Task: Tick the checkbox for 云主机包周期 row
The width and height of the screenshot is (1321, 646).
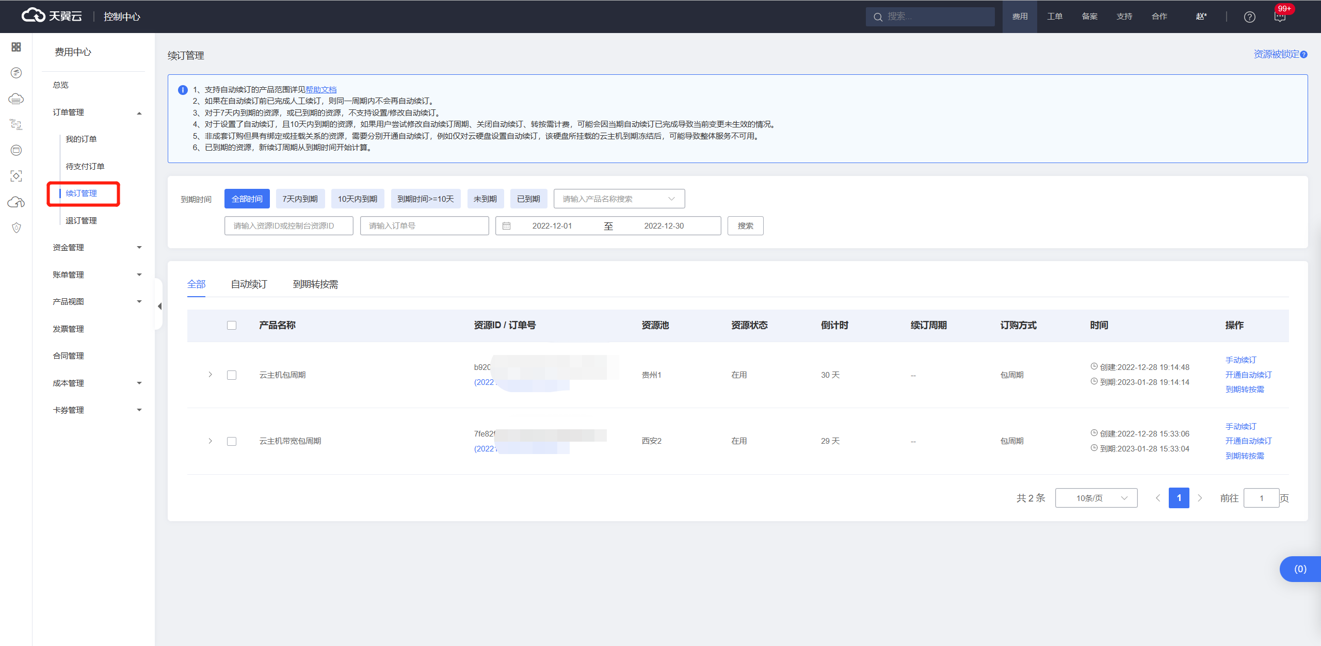Action: (232, 375)
